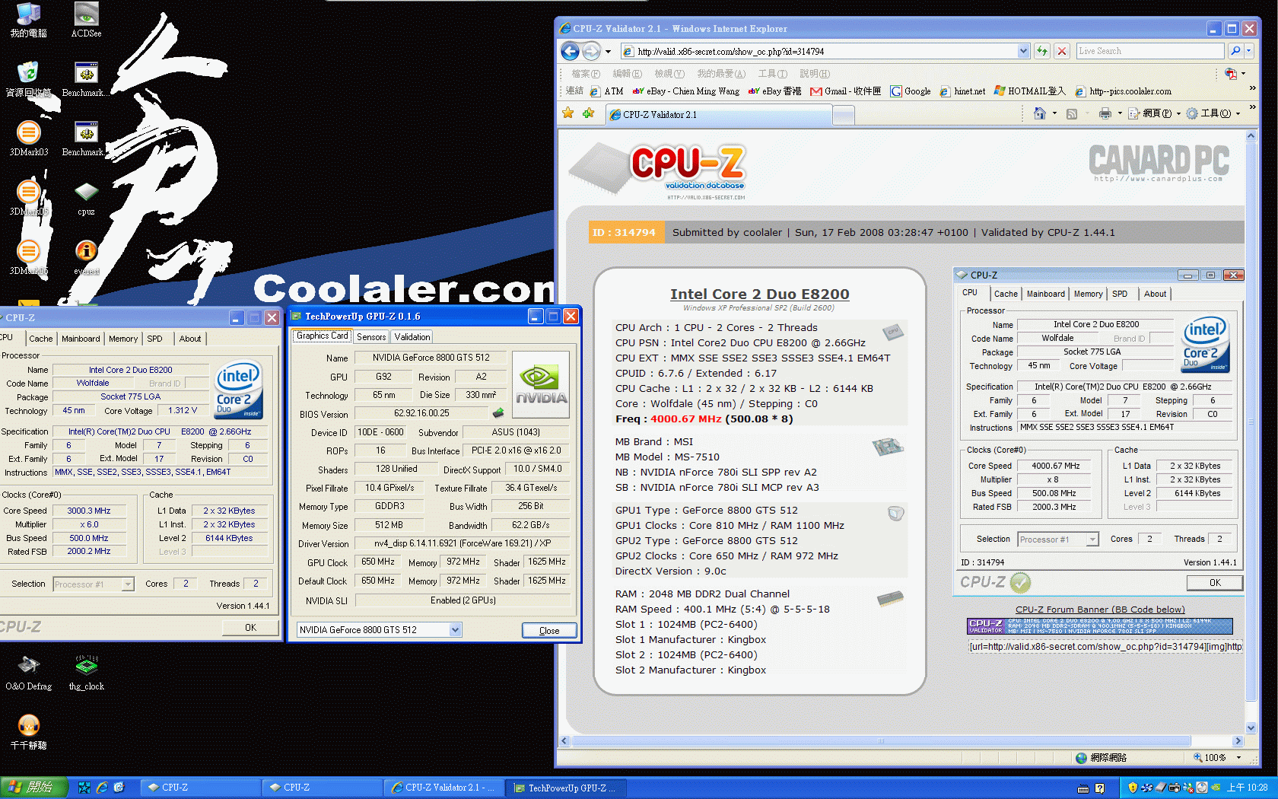This screenshot has height=799, width=1278.
Task: Click the CPU-Z Validator 2.1 browser tab
Action: click(719, 115)
